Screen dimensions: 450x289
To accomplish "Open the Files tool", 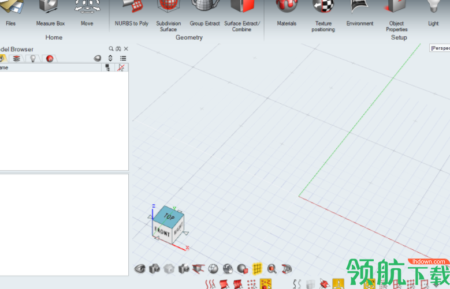I will click(10, 13).
